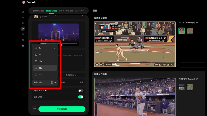Copy the second プロンプト(Prompt) text

(x=197, y=79)
